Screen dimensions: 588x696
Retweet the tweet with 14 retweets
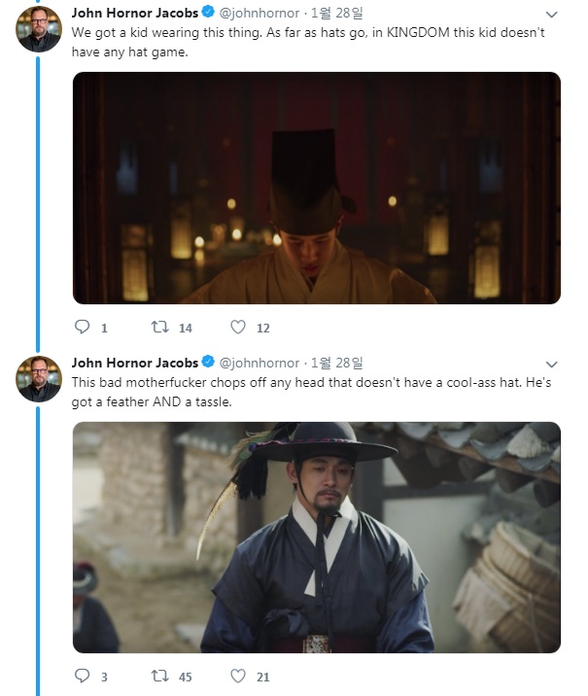160,328
